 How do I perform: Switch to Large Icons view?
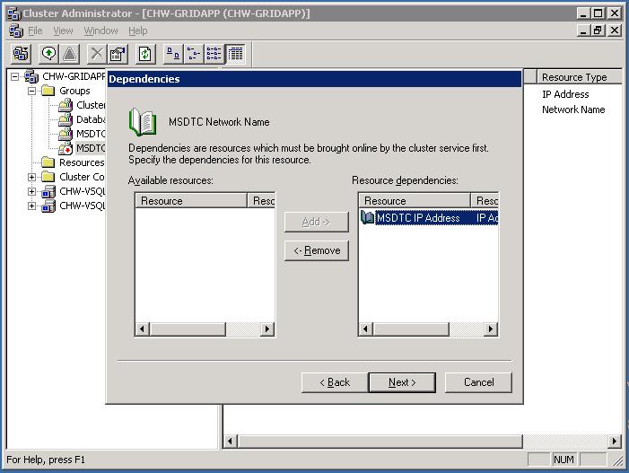173,54
